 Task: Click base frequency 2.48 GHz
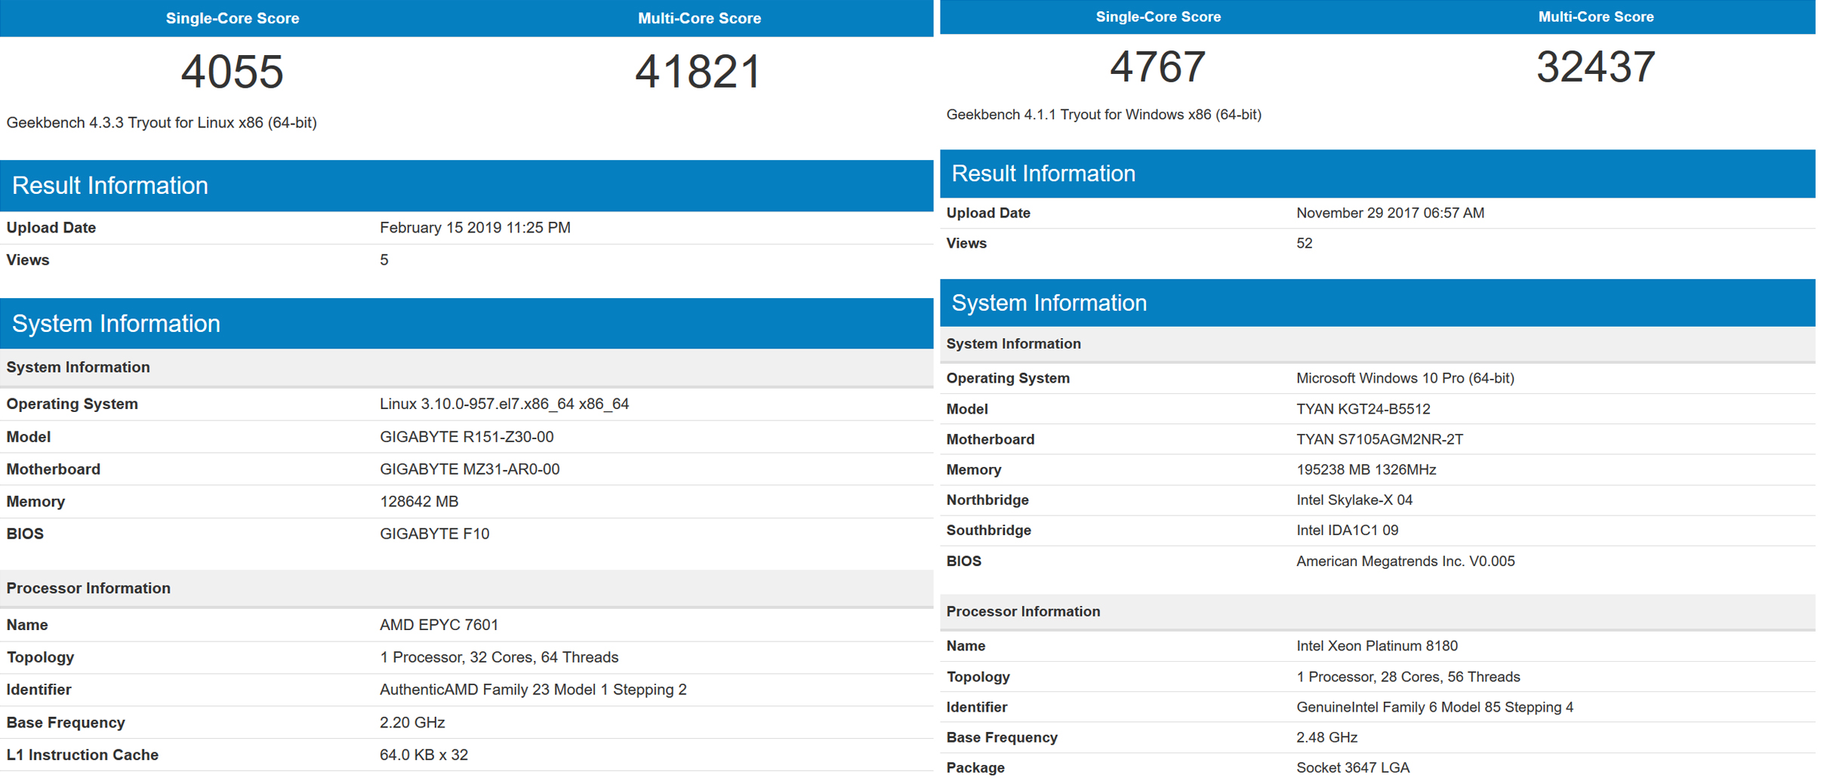[x=1326, y=737]
